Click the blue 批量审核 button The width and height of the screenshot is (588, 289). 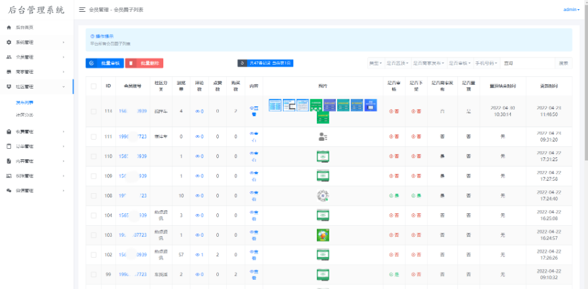[x=103, y=63]
